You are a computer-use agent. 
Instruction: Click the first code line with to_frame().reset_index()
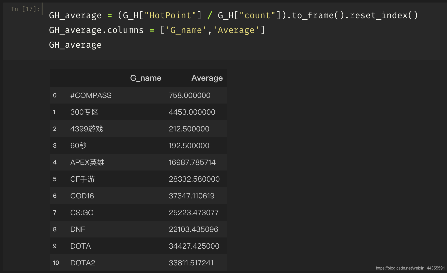(233, 15)
